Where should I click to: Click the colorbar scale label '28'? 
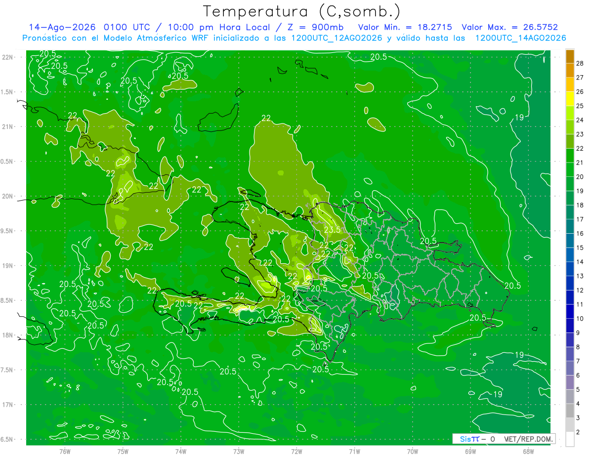580,63
